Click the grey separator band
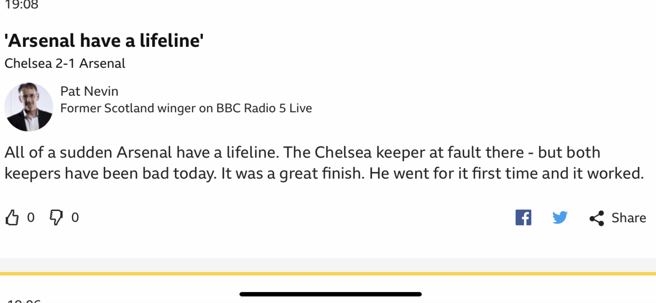 tap(328, 265)
